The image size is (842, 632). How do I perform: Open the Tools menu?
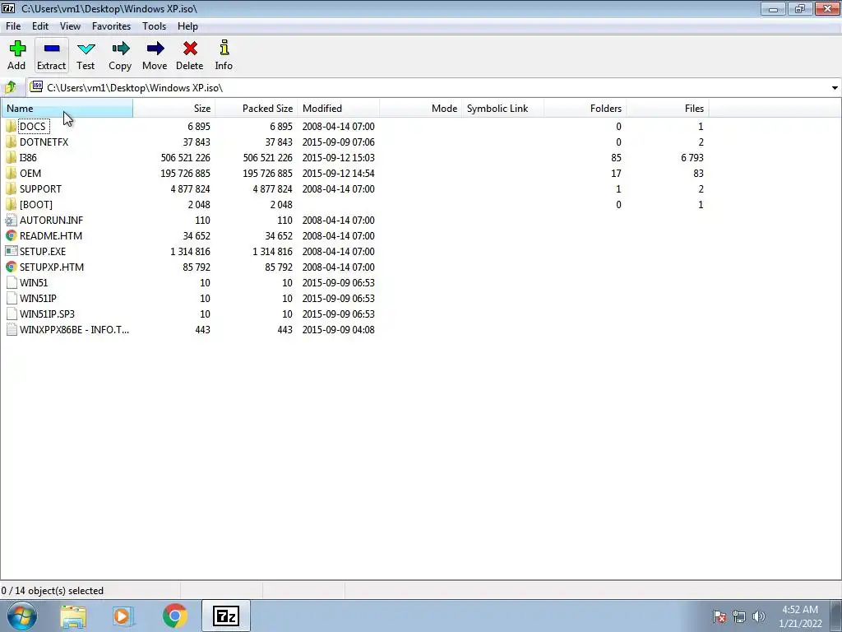(x=154, y=26)
